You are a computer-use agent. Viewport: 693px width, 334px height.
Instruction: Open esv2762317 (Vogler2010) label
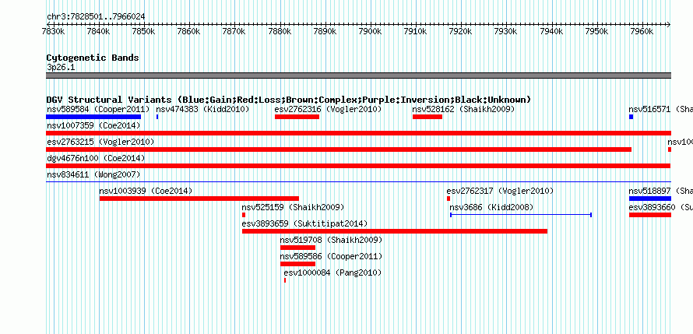coord(500,191)
